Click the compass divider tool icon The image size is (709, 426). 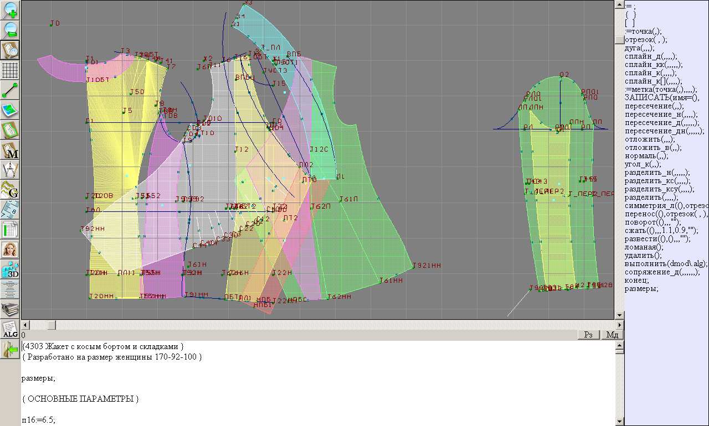click(11, 170)
